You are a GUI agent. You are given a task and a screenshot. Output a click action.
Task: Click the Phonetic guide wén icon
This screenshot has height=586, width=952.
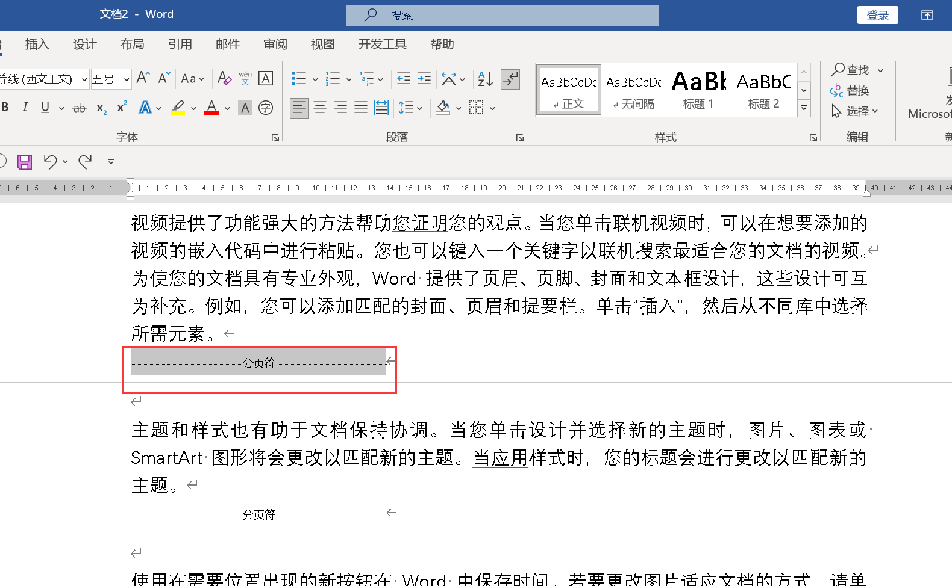coord(245,79)
